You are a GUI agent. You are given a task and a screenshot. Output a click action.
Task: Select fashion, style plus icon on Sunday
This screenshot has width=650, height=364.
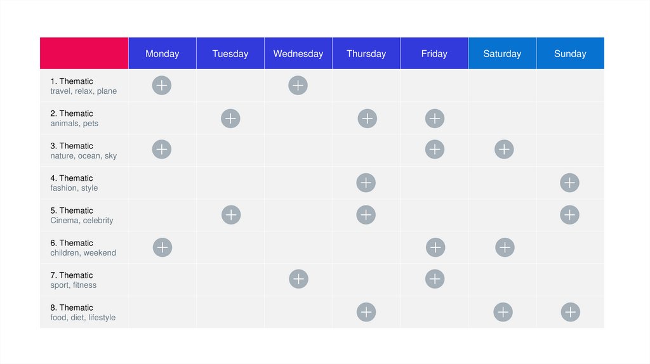[569, 183]
